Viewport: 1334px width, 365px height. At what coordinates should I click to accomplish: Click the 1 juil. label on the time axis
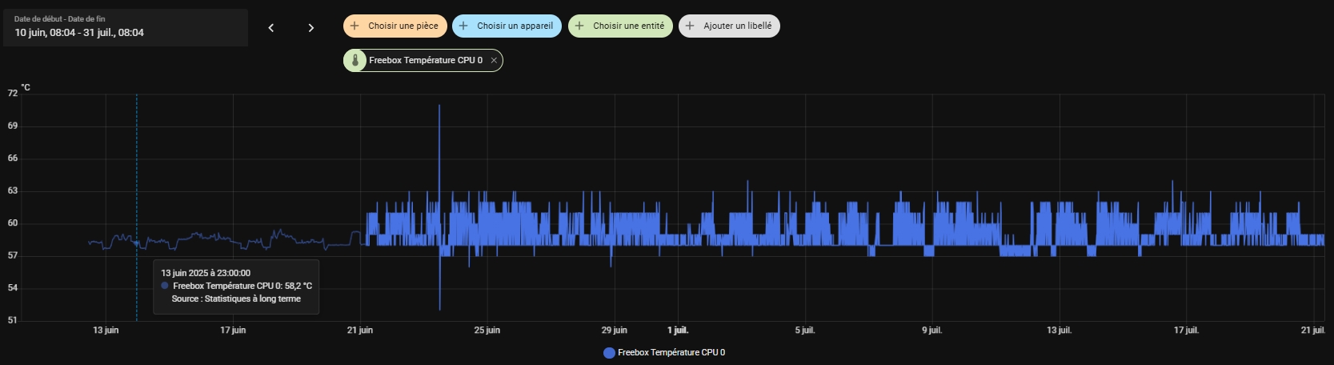(678, 330)
